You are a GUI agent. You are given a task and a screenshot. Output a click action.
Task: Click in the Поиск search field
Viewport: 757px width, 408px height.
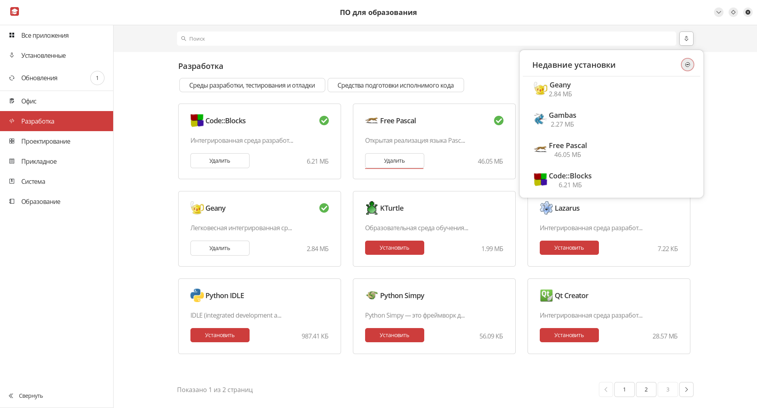tap(426, 39)
